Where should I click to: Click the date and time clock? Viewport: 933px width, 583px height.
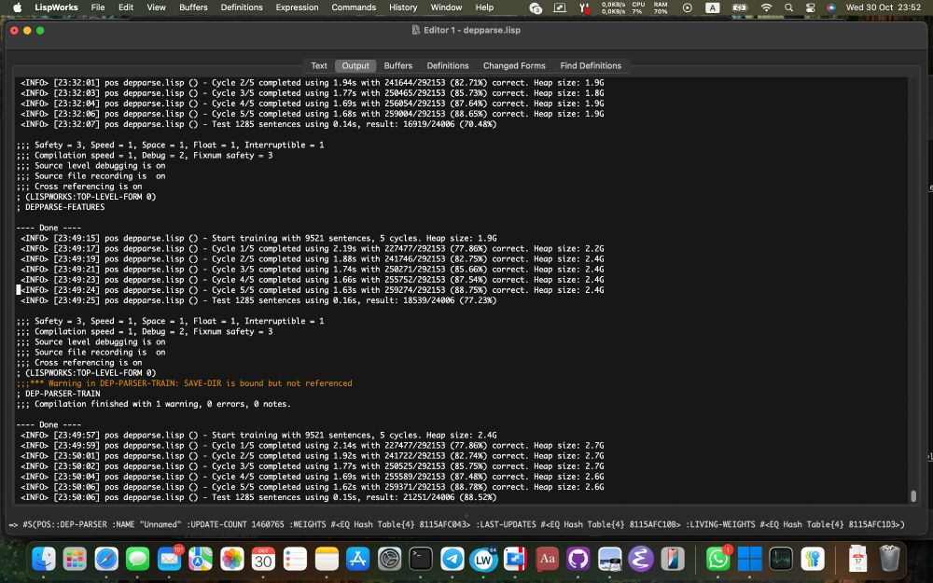884,7
